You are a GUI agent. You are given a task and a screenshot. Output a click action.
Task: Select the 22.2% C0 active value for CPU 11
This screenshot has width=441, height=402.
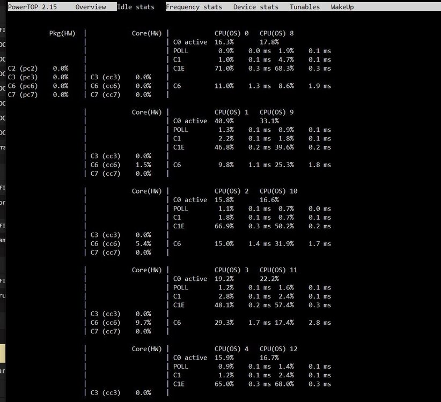click(269, 279)
